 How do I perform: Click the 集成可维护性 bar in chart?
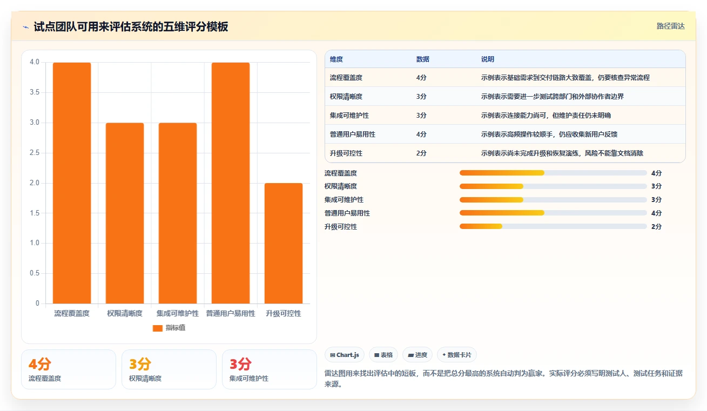point(178,213)
